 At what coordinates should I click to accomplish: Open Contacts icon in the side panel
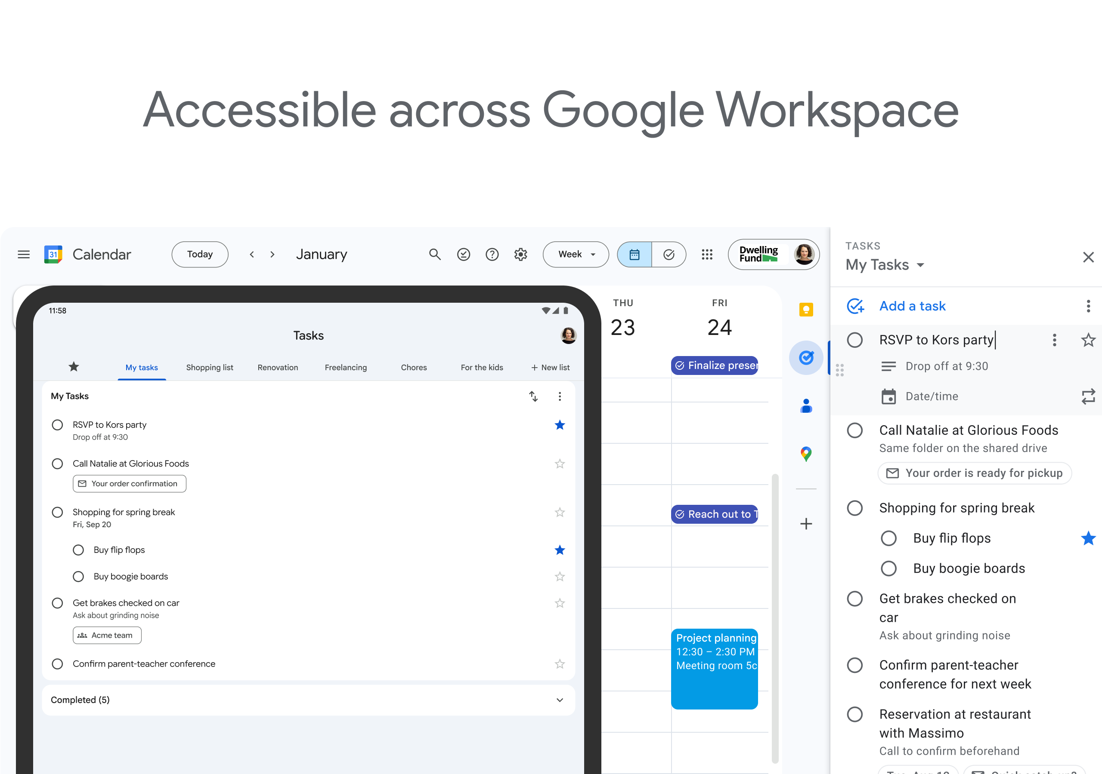806,405
